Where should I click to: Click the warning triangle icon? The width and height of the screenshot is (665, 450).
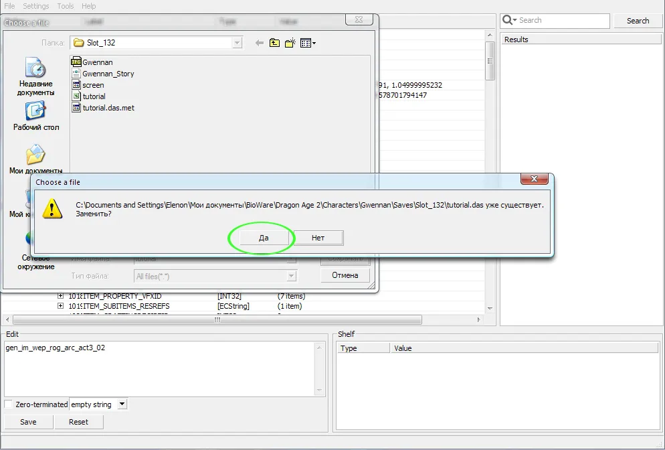point(53,209)
